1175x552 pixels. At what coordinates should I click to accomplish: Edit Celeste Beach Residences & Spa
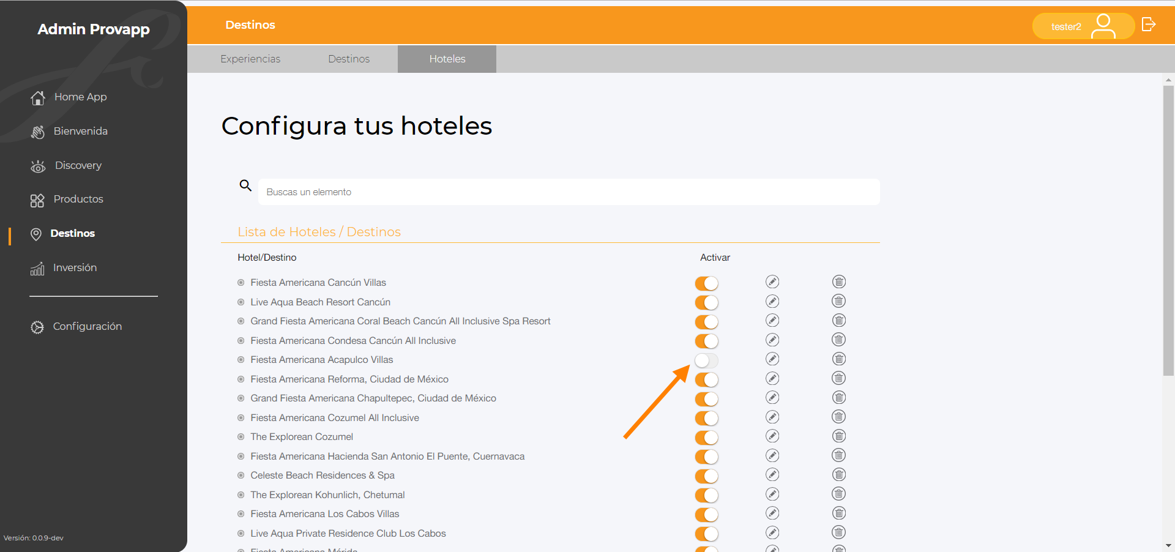(x=772, y=474)
